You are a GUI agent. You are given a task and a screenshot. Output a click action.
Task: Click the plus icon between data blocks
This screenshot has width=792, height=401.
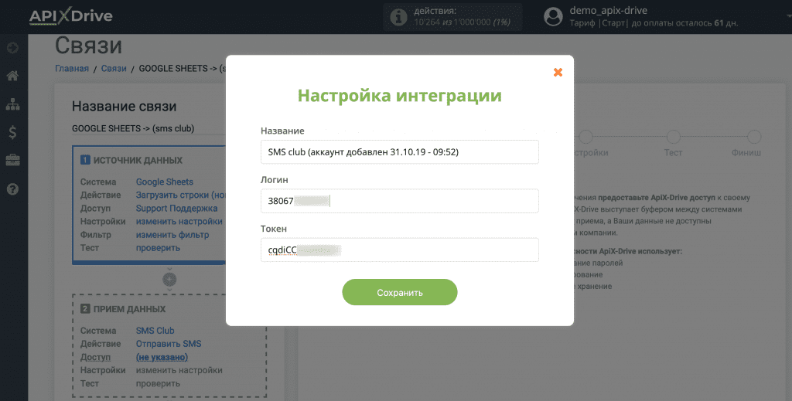coord(169,278)
